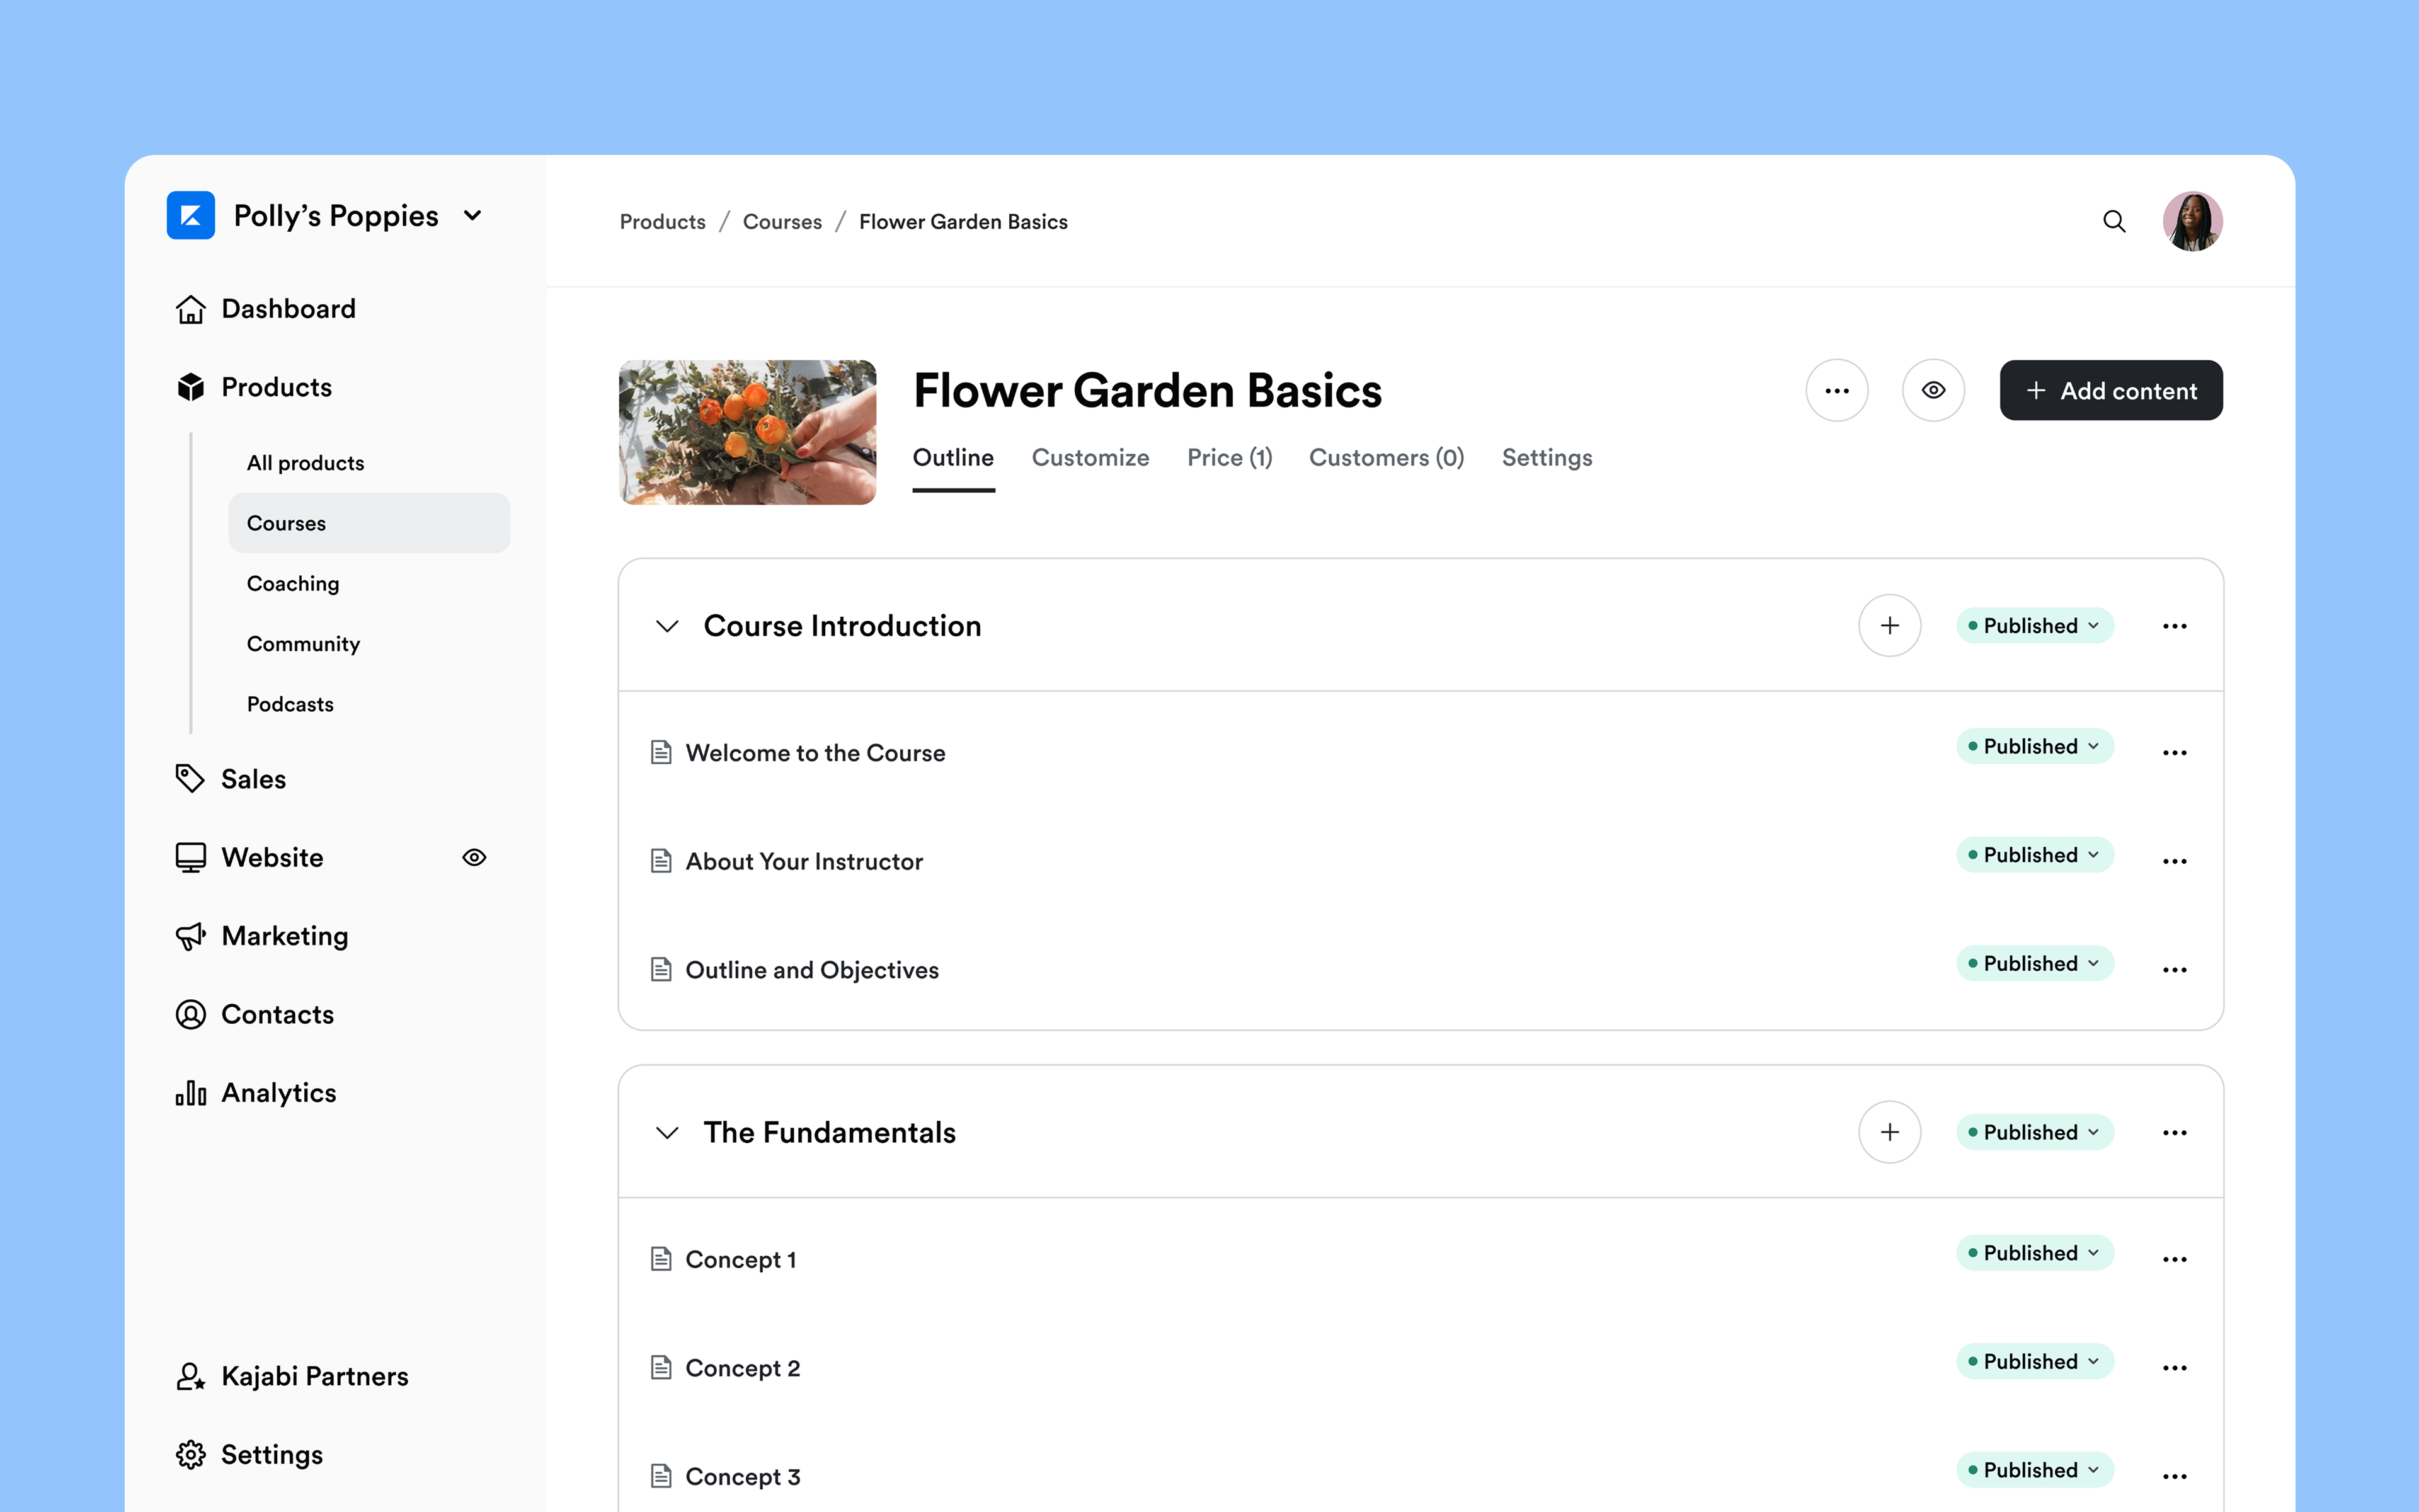Switch to the Customize tab
Screen dimensions: 2419x1512
tap(1090, 458)
